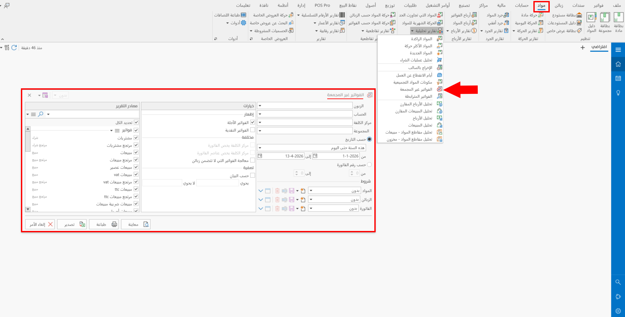
Task: Open دليل المستودعات warehouses guide
Action: click(x=564, y=23)
